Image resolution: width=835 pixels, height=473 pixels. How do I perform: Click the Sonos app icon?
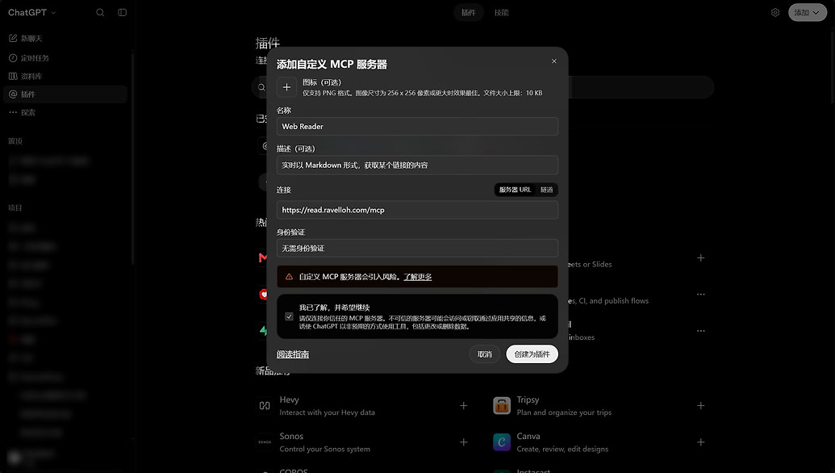coord(265,442)
